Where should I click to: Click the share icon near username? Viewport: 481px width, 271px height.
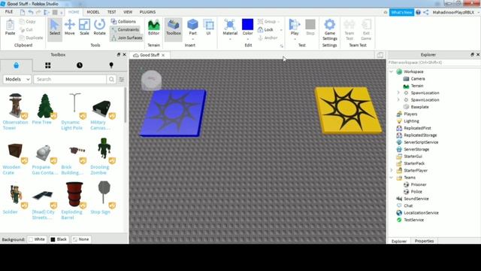(x=426, y=12)
